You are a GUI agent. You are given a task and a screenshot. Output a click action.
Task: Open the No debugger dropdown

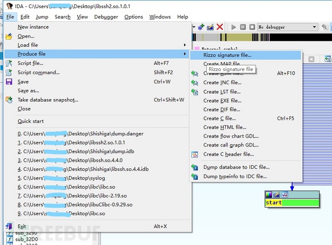(x=288, y=27)
